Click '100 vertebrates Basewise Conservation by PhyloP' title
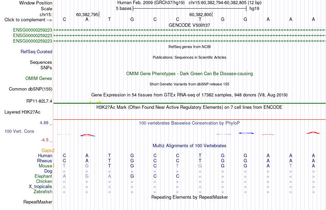The image size is (326, 210). (x=189, y=123)
